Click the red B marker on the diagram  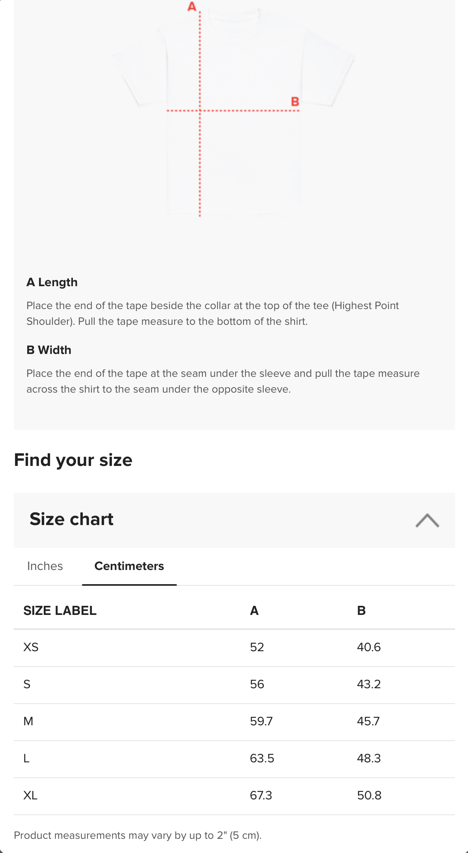tap(295, 102)
